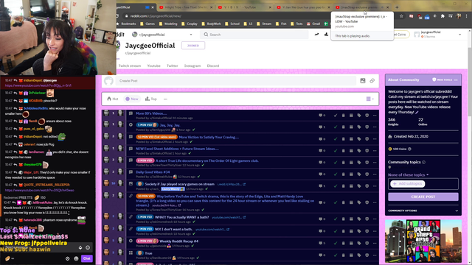Open new browser tab with plus icon
This screenshot has width=472, height=265.
click(397, 7)
